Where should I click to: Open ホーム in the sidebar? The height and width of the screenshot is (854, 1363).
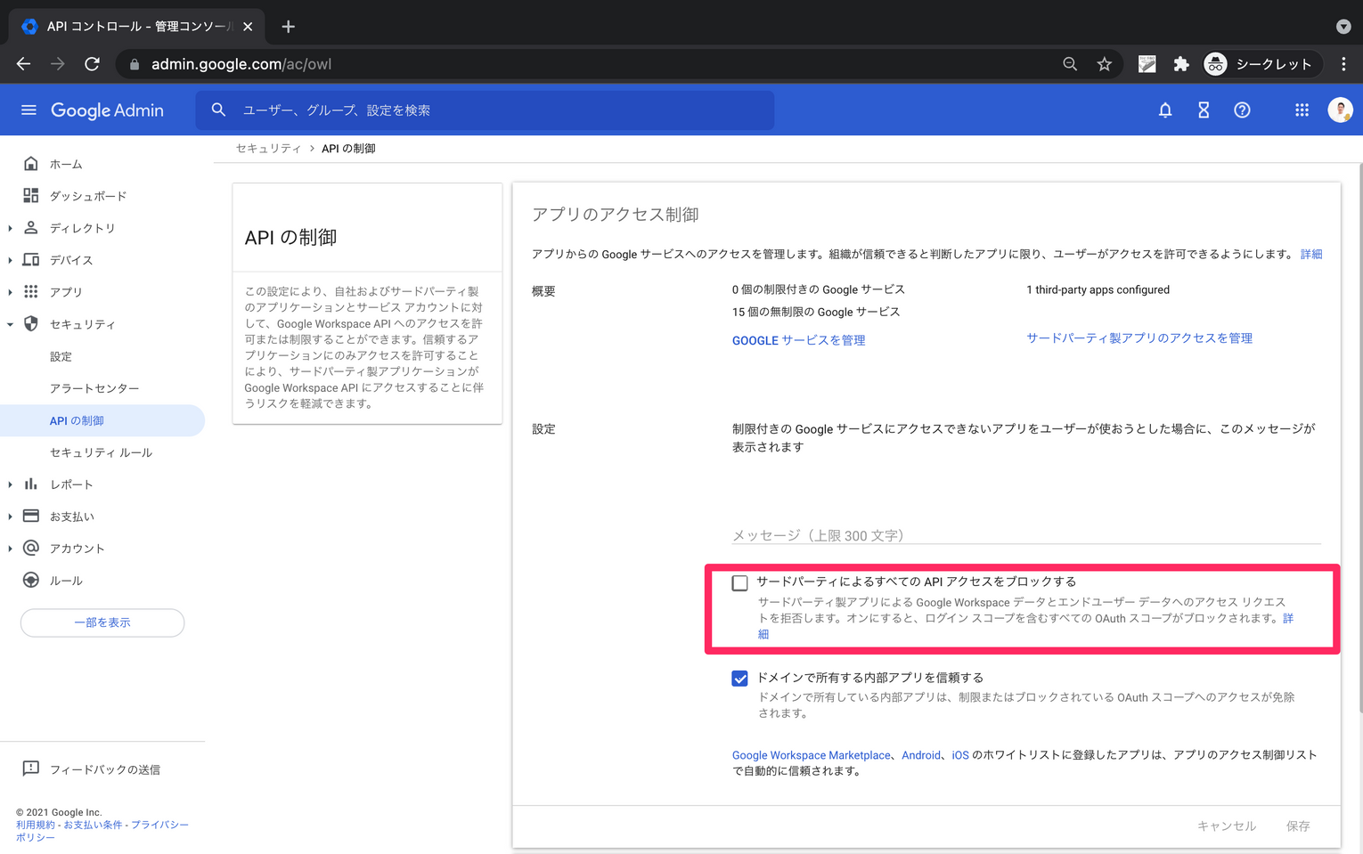66,164
